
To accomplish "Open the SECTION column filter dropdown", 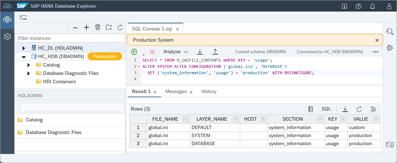I will (320, 119).
